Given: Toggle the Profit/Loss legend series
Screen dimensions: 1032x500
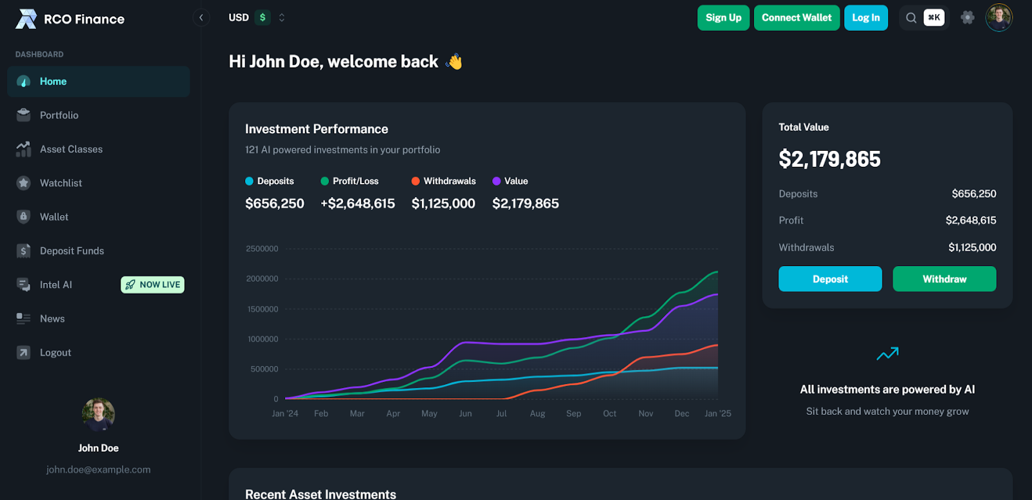Looking at the screenshot, I should click(350, 181).
